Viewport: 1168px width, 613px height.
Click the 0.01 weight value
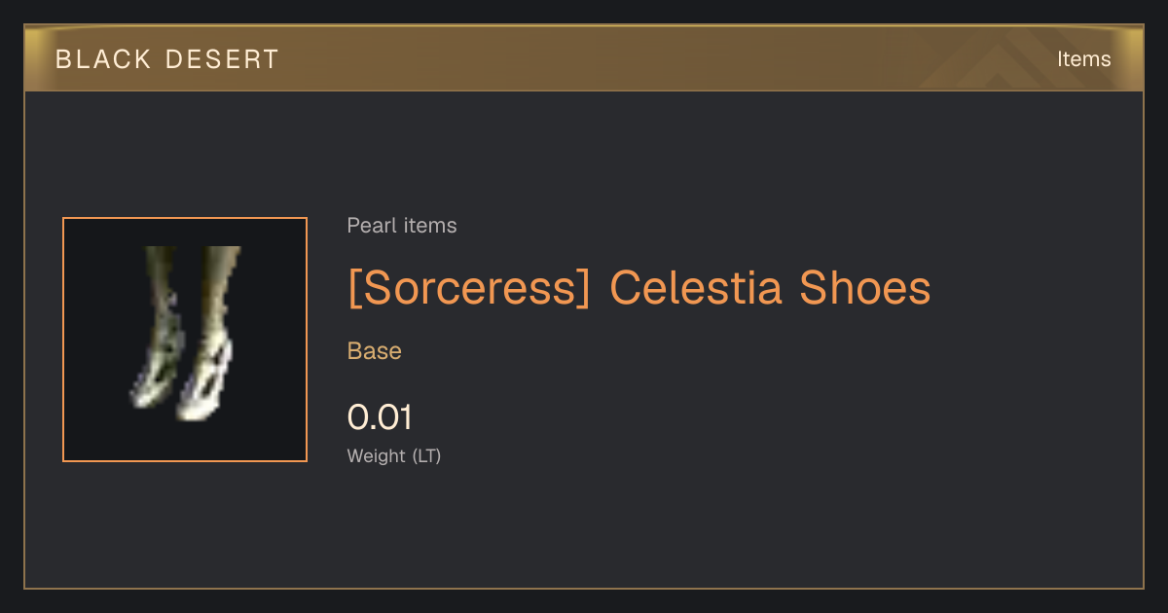380,417
